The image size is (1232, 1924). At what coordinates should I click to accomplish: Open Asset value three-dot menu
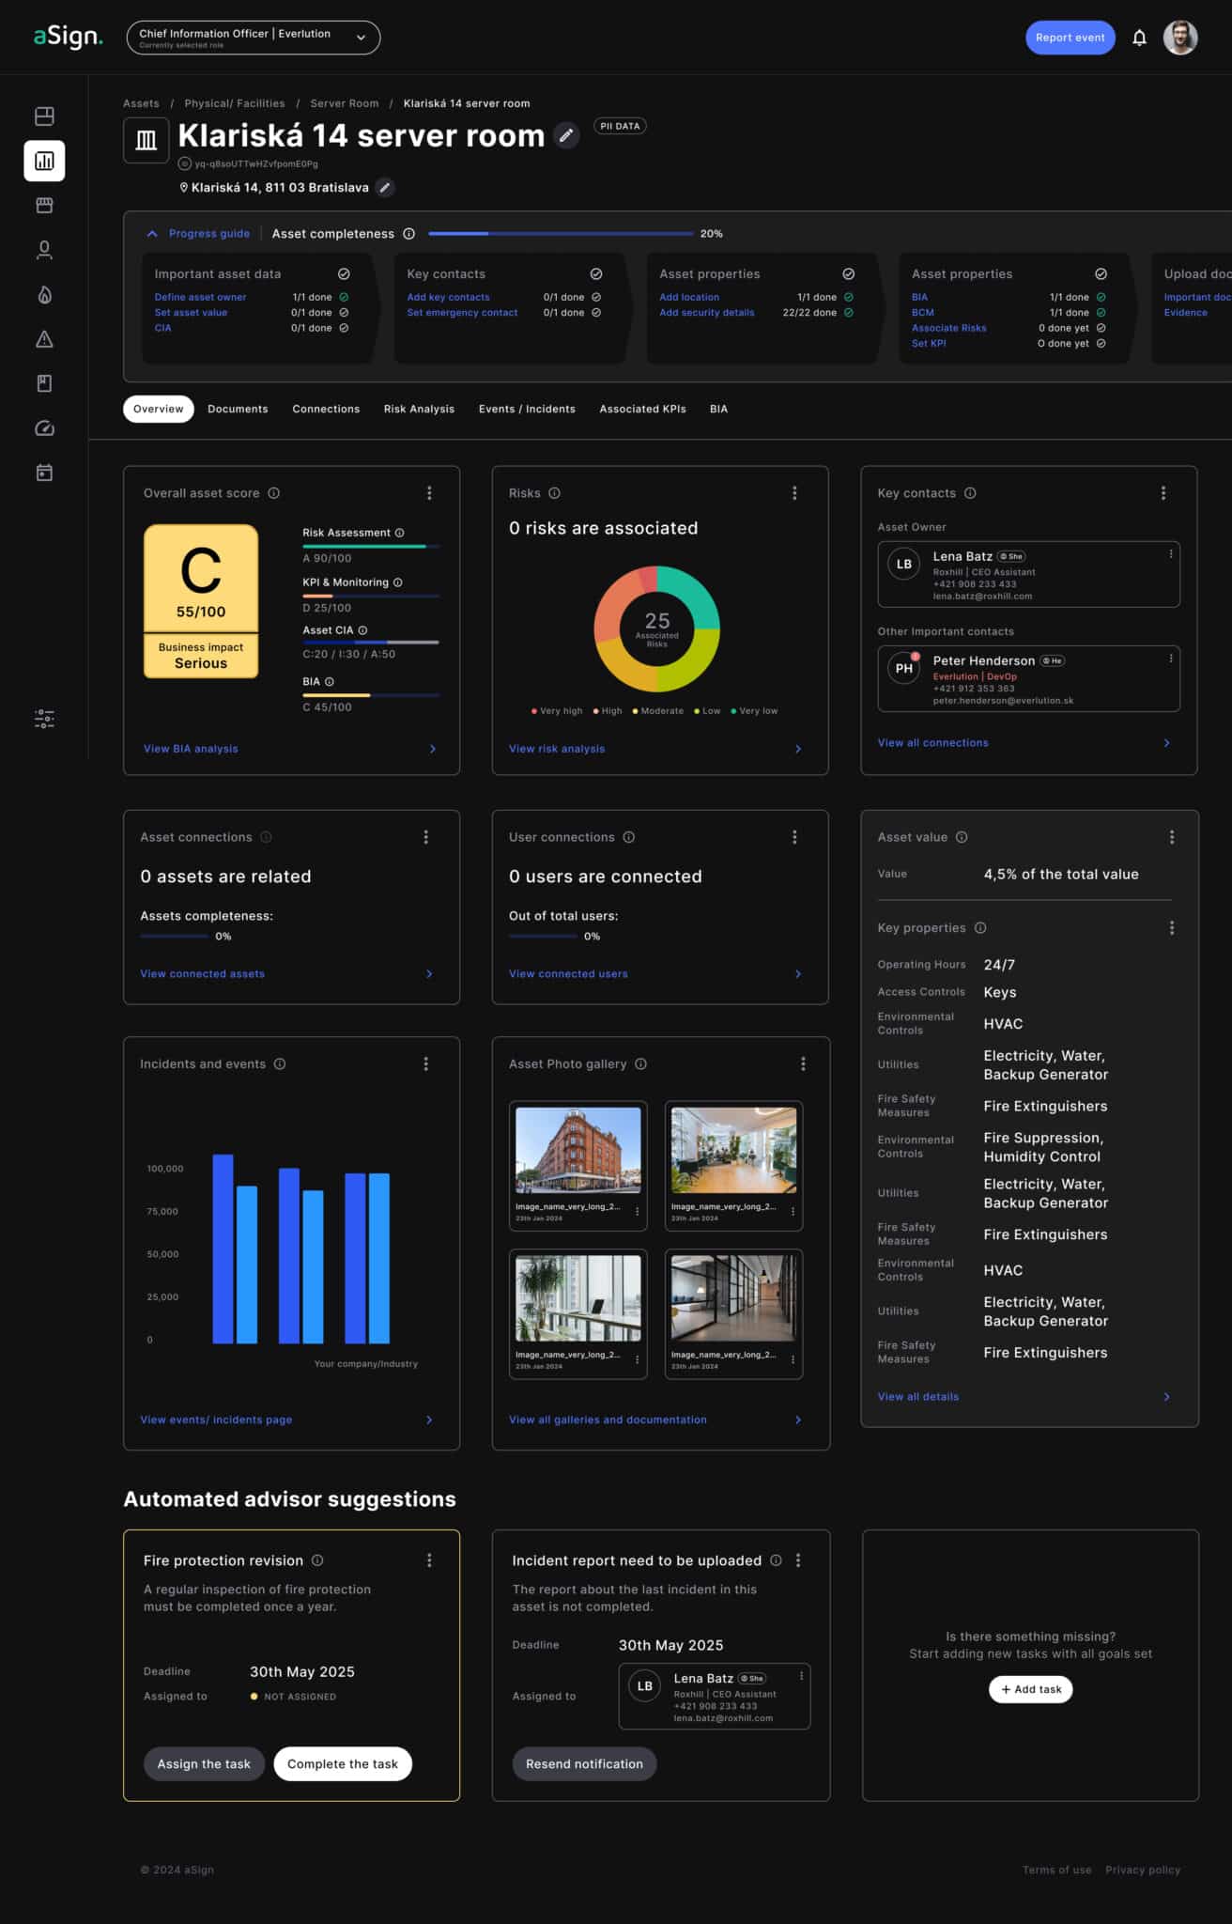click(1172, 837)
